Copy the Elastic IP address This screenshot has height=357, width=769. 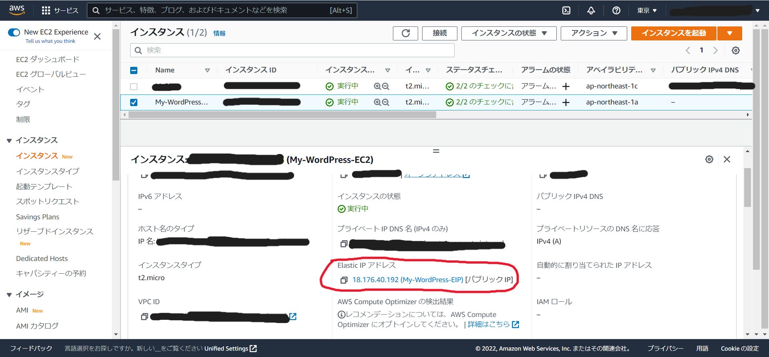point(344,280)
